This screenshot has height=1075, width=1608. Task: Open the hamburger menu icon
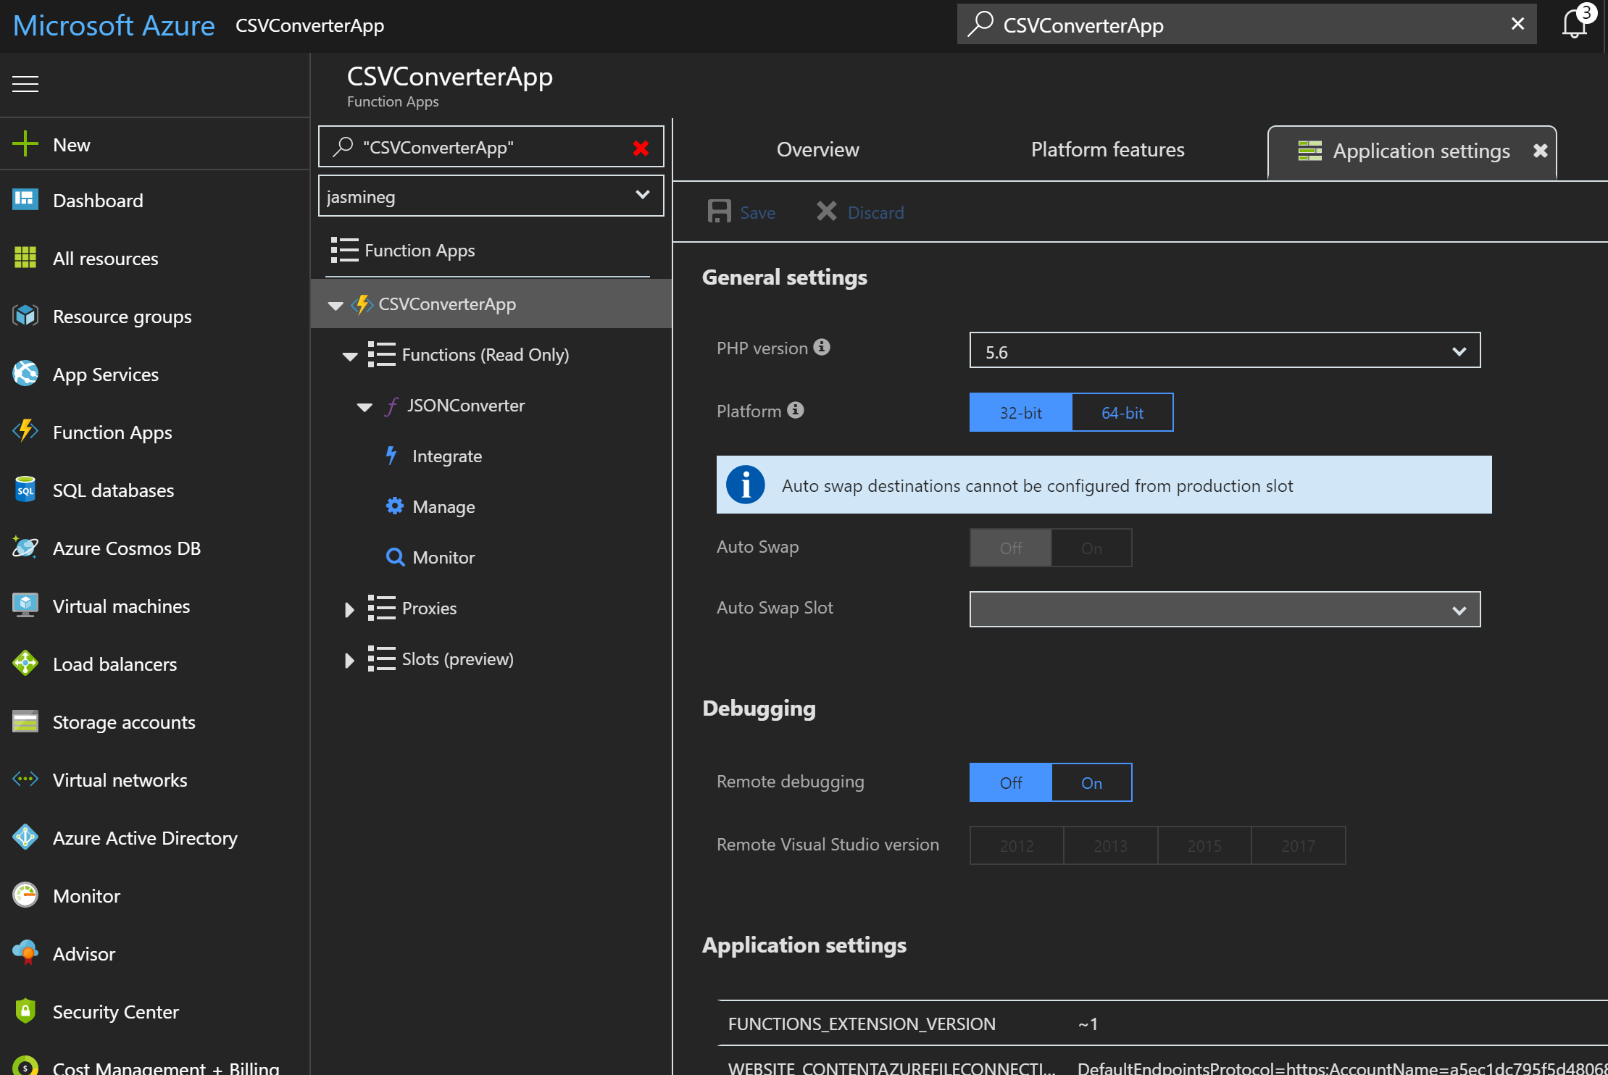25,84
